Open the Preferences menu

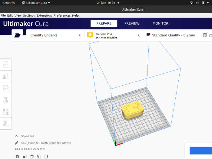click(x=62, y=15)
